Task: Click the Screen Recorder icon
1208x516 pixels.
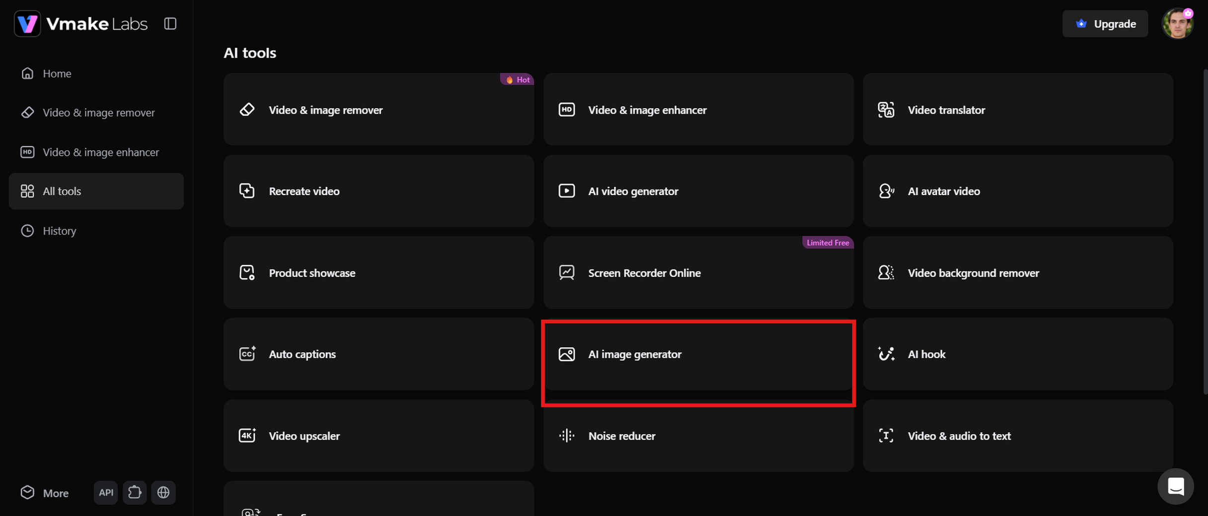Action: [567, 272]
